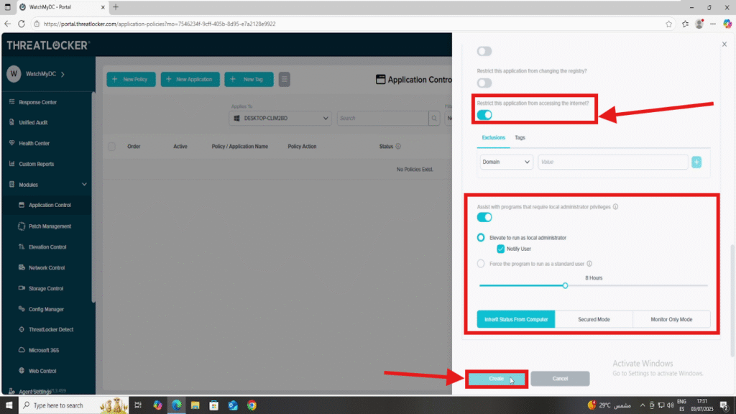Select Force program to run as standard user

pyautogui.click(x=481, y=264)
